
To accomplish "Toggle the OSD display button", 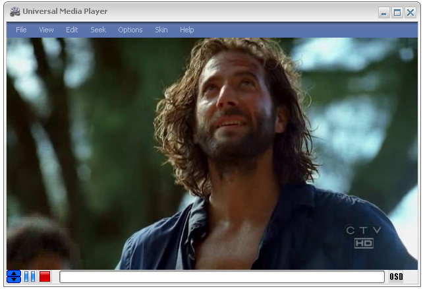I will point(396,276).
